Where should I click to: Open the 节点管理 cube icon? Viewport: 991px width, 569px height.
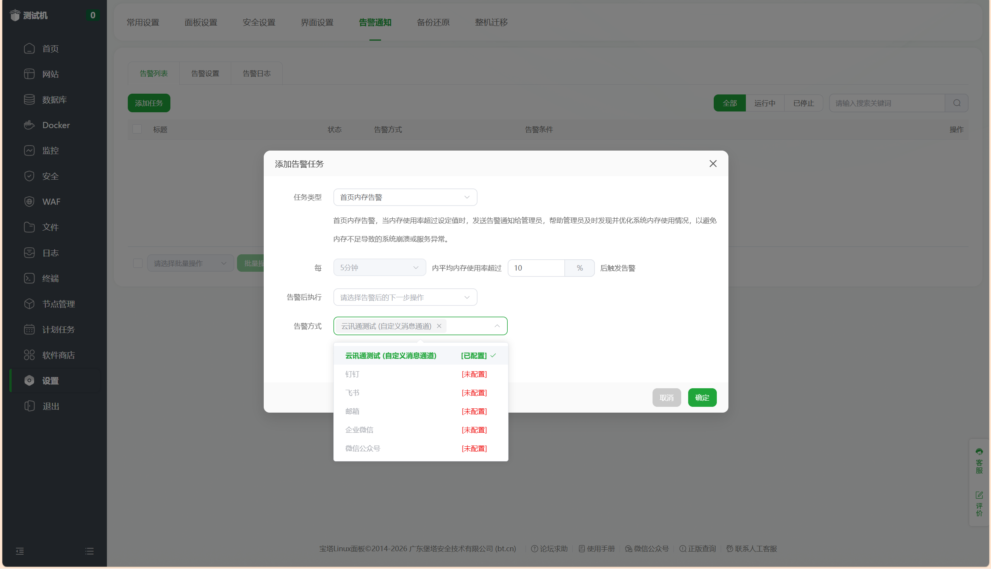[x=29, y=303]
